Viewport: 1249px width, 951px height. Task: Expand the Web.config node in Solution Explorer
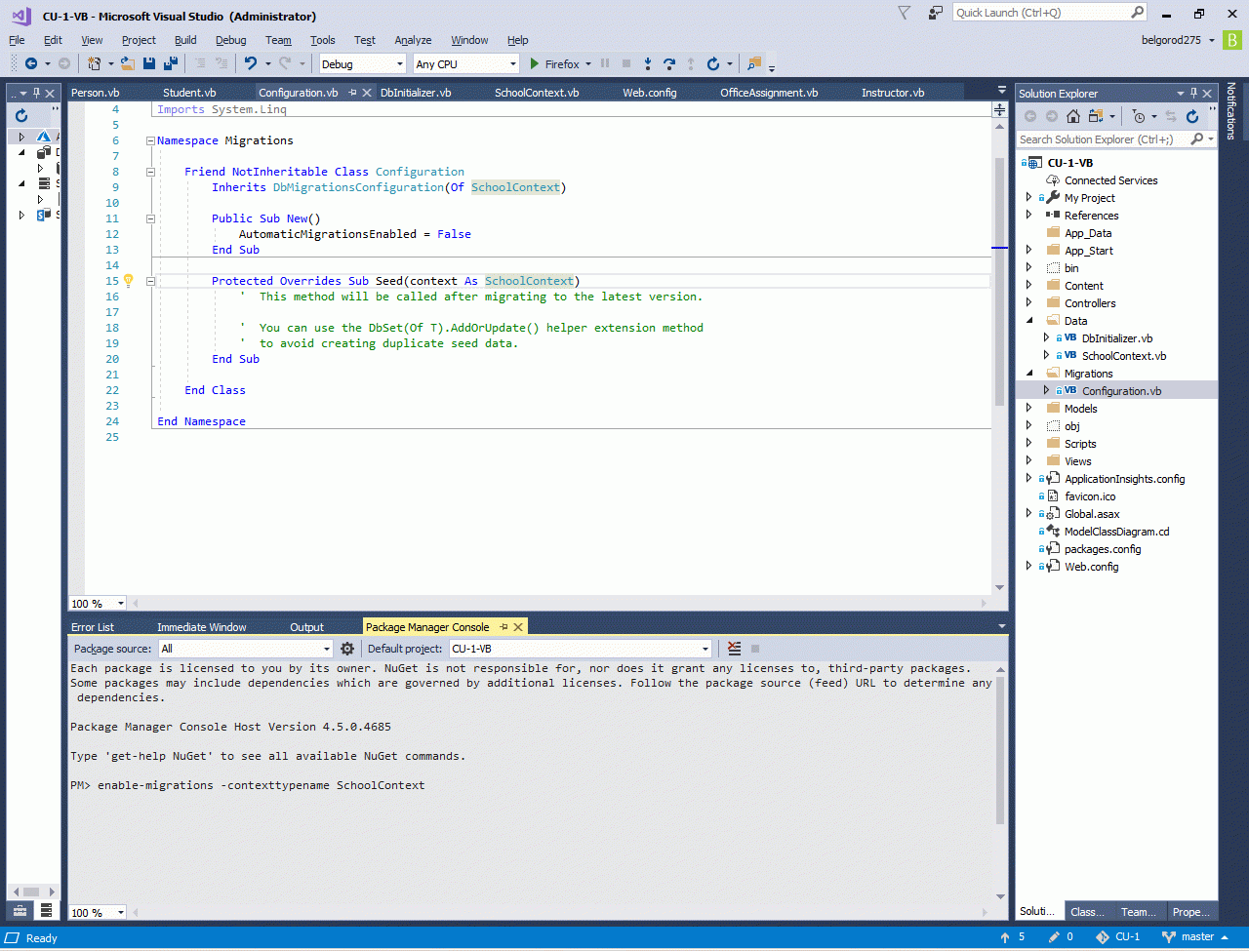(1028, 567)
